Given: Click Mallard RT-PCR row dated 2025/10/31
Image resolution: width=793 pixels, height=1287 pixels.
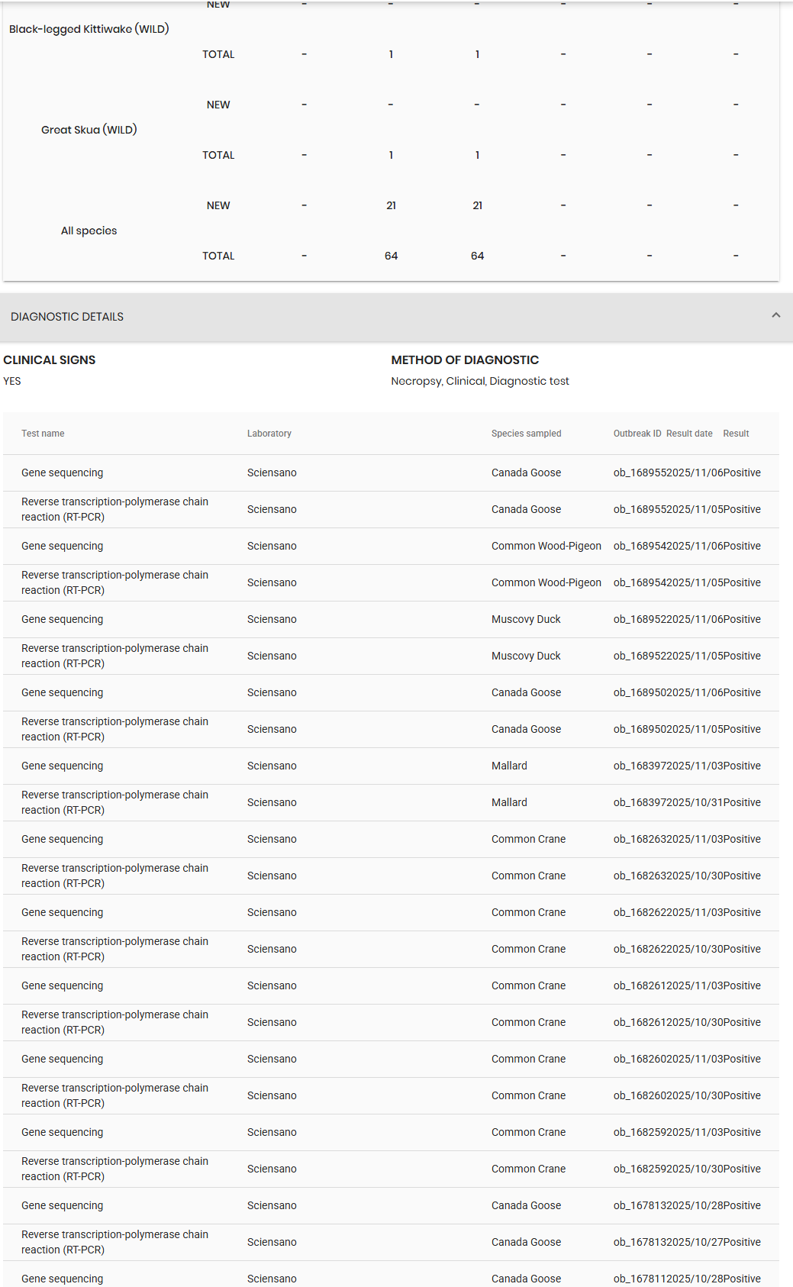Looking at the screenshot, I should pyautogui.click(x=391, y=803).
